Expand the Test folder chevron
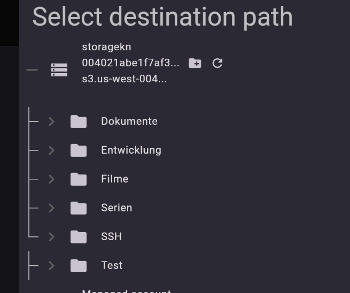Screen dimensions: 350x293 pyautogui.click(x=51, y=265)
